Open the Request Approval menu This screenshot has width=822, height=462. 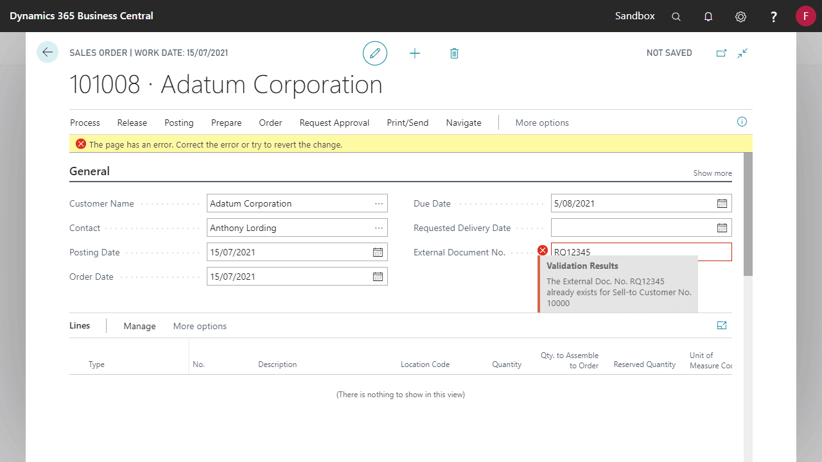(x=335, y=123)
